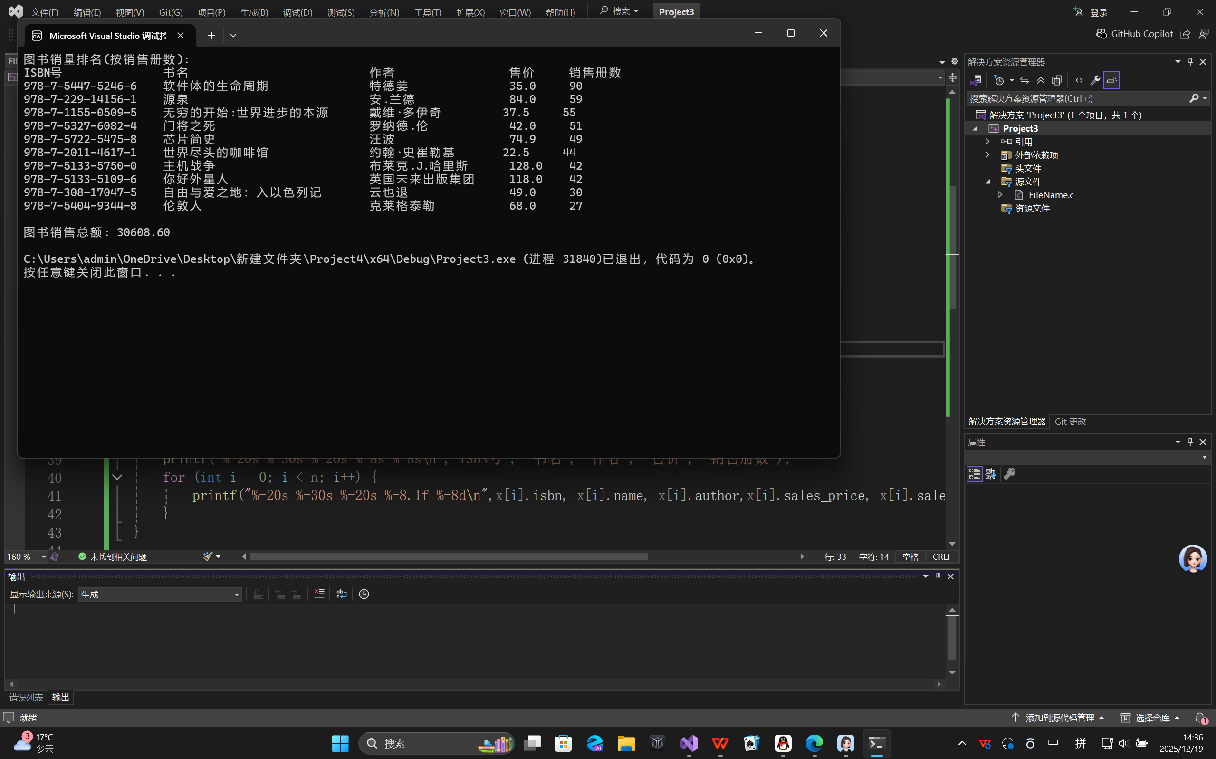Image resolution: width=1216 pixels, height=759 pixels.
Task: Click Show All Files icon in Solution Explorer
Action: [1057, 80]
